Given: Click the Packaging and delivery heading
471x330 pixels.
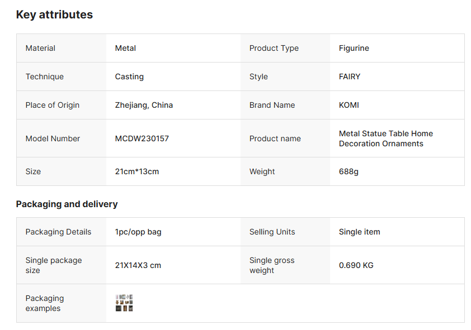Looking at the screenshot, I should pyautogui.click(x=67, y=204).
